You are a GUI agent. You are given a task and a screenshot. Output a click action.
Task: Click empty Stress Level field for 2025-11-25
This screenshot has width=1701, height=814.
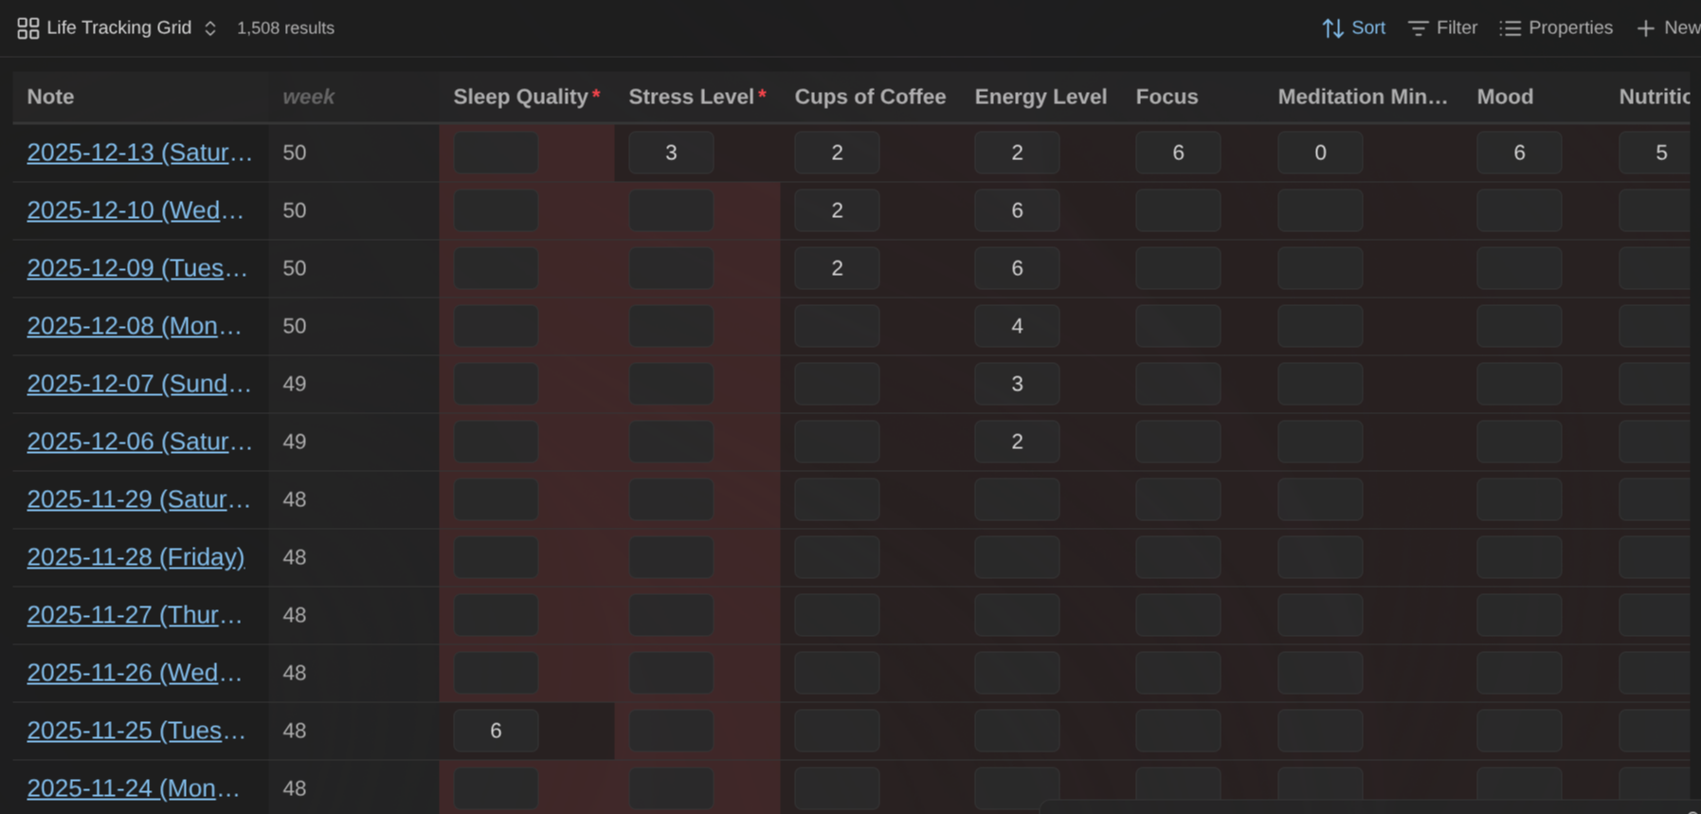coord(671,731)
